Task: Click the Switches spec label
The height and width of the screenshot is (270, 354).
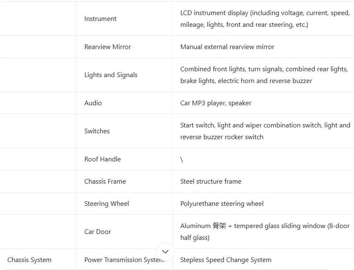Action: (97, 131)
